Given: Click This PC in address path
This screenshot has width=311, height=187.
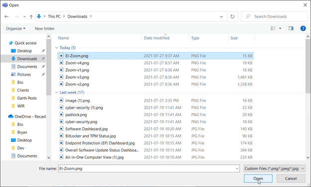Looking at the screenshot, I should tap(54, 16).
